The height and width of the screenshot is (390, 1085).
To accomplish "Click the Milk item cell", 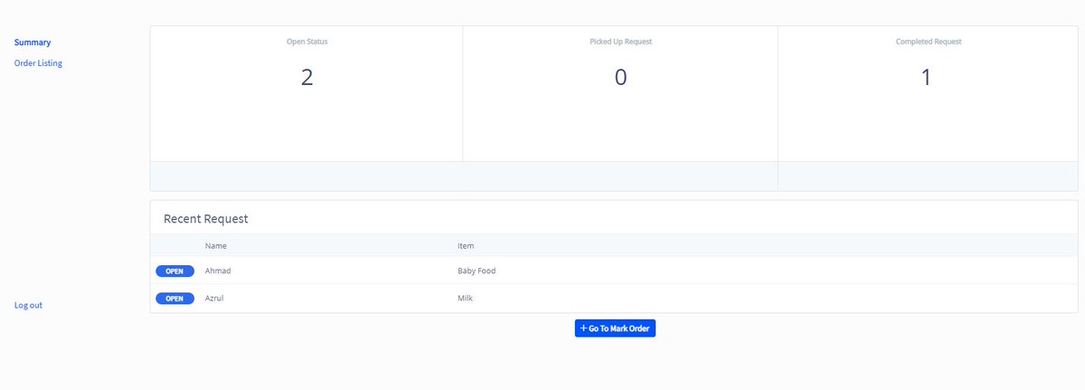I will coord(466,299).
